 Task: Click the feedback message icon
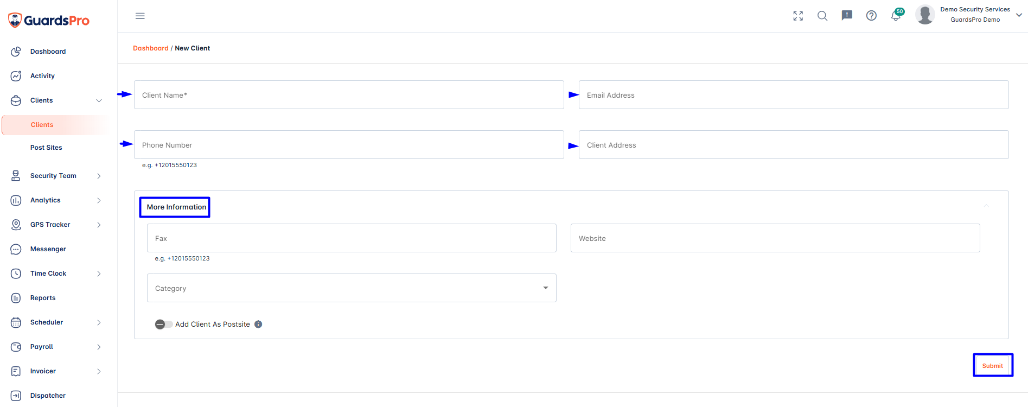coord(847,16)
